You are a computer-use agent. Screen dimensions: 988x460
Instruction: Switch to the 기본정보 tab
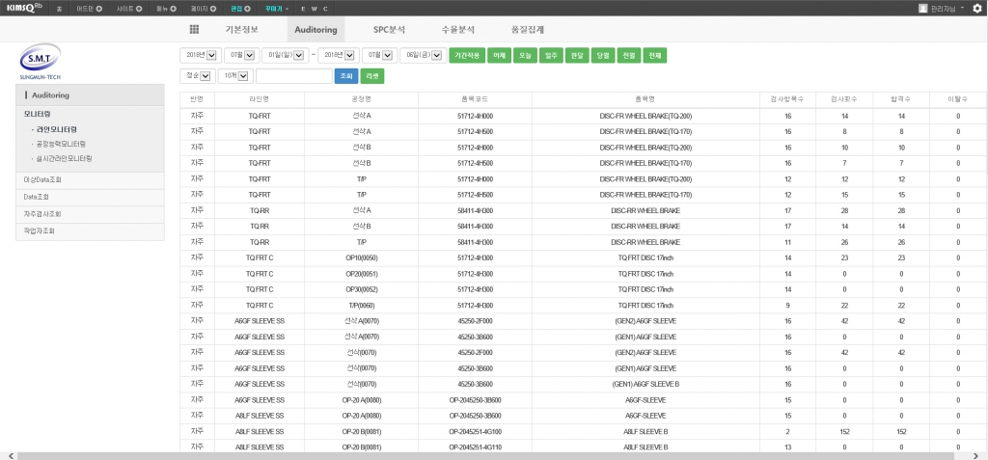click(x=242, y=30)
